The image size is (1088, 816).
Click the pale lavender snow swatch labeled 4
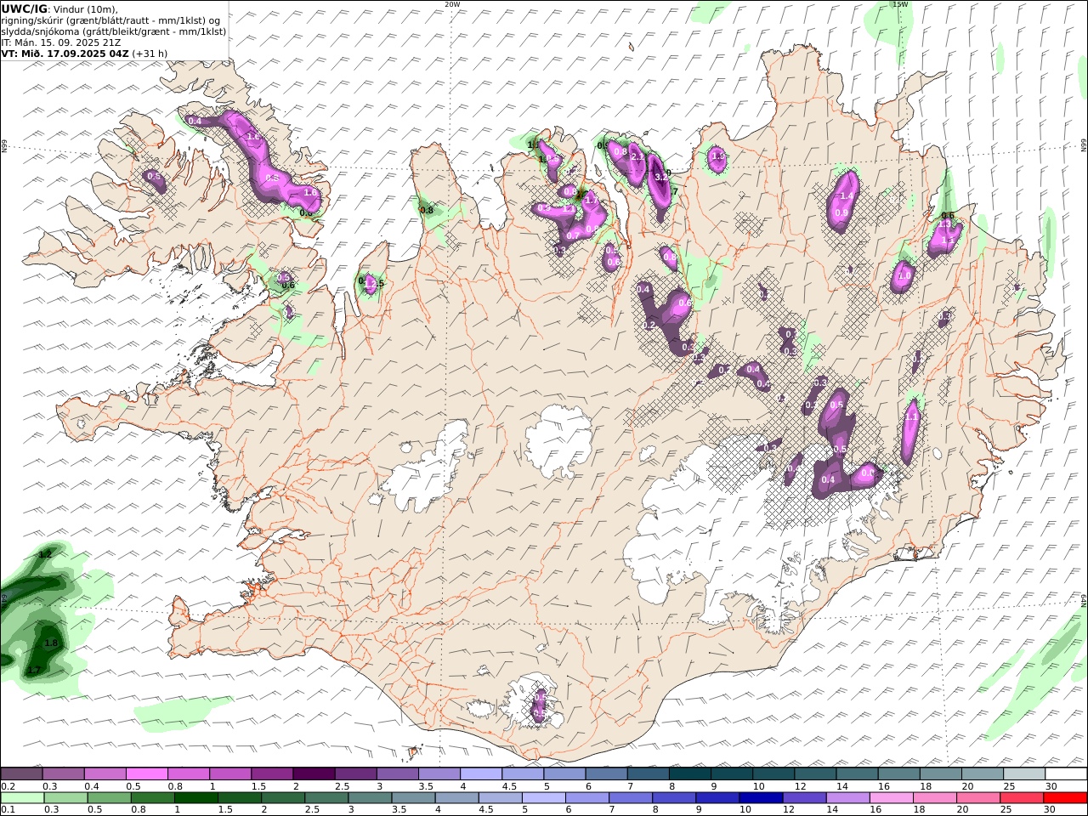point(480,773)
